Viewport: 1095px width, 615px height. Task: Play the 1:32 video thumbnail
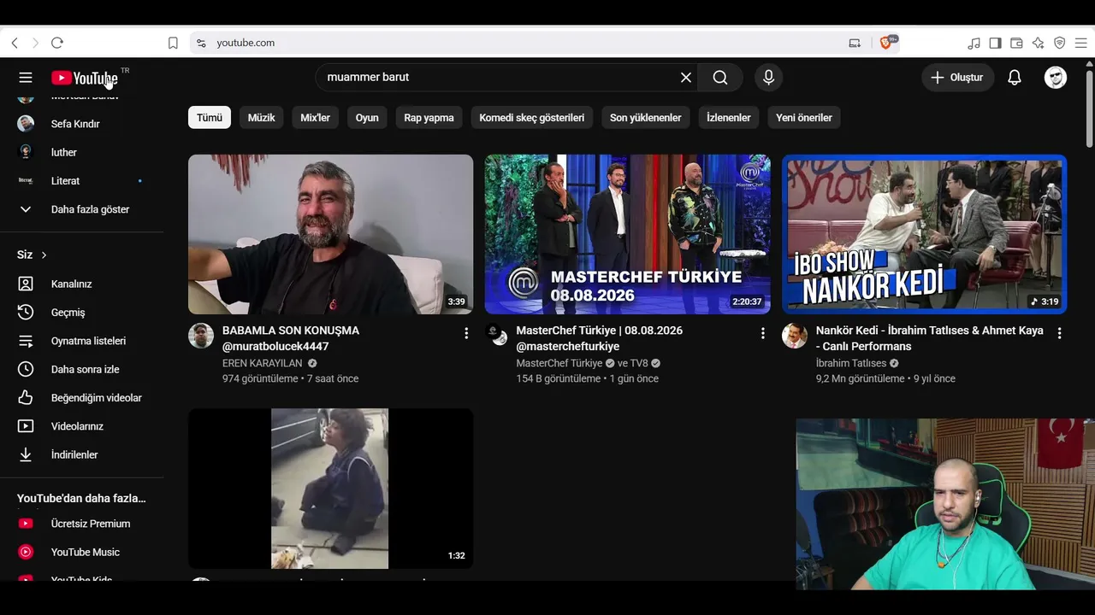coord(330,489)
